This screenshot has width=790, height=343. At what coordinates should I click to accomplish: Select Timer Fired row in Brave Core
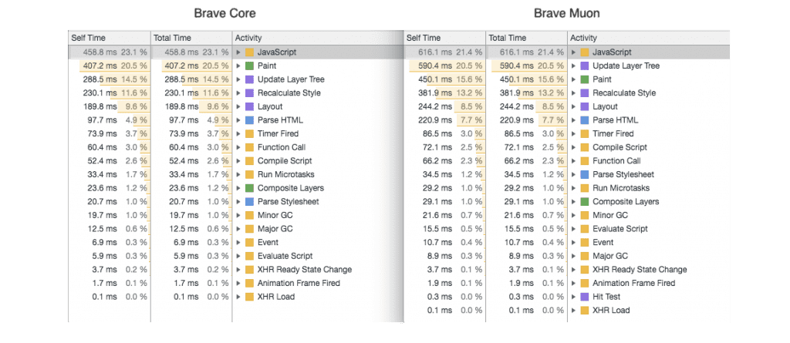coord(236,134)
